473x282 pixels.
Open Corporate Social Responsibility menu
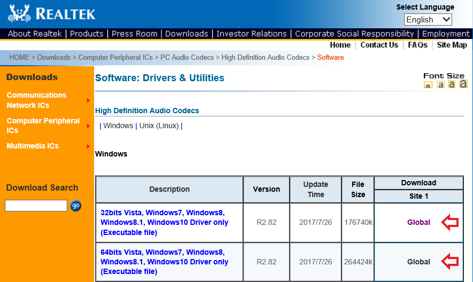point(354,34)
